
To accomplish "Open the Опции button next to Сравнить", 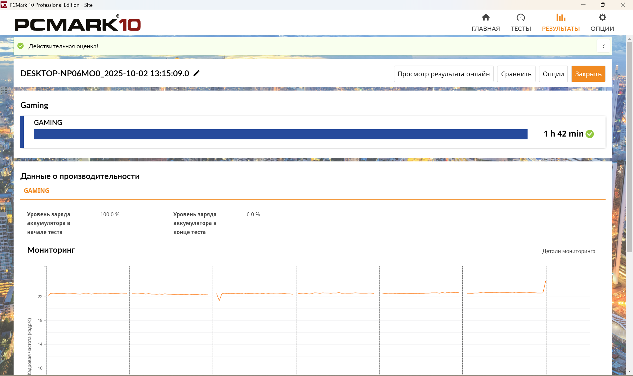I will coord(553,74).
